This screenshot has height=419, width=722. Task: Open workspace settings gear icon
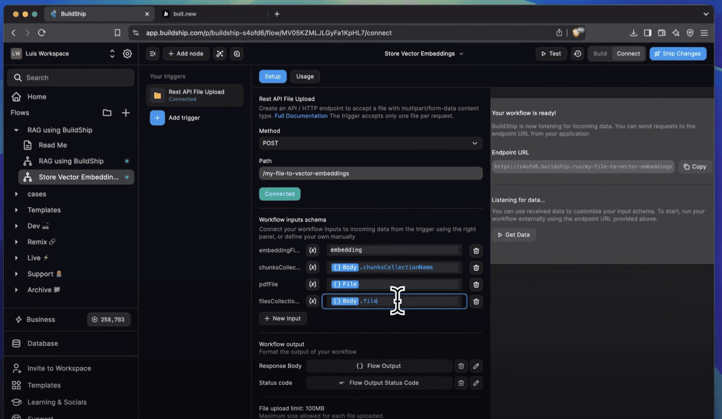coord(127,54)
